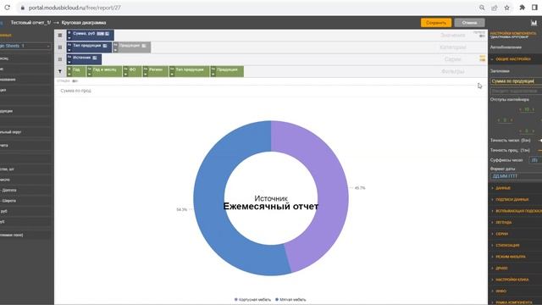
Task: Go to Тестовый отчет breadcrumb
Action: point(30,23)
